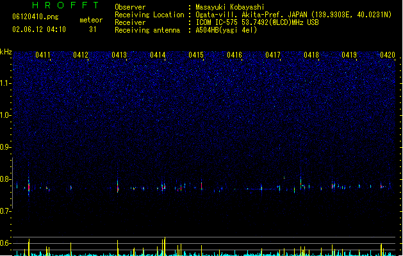
Task: Click the 0411 time marker
Action: pos(43,55)
